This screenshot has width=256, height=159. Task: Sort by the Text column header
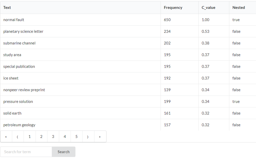[x=7, y=8]
